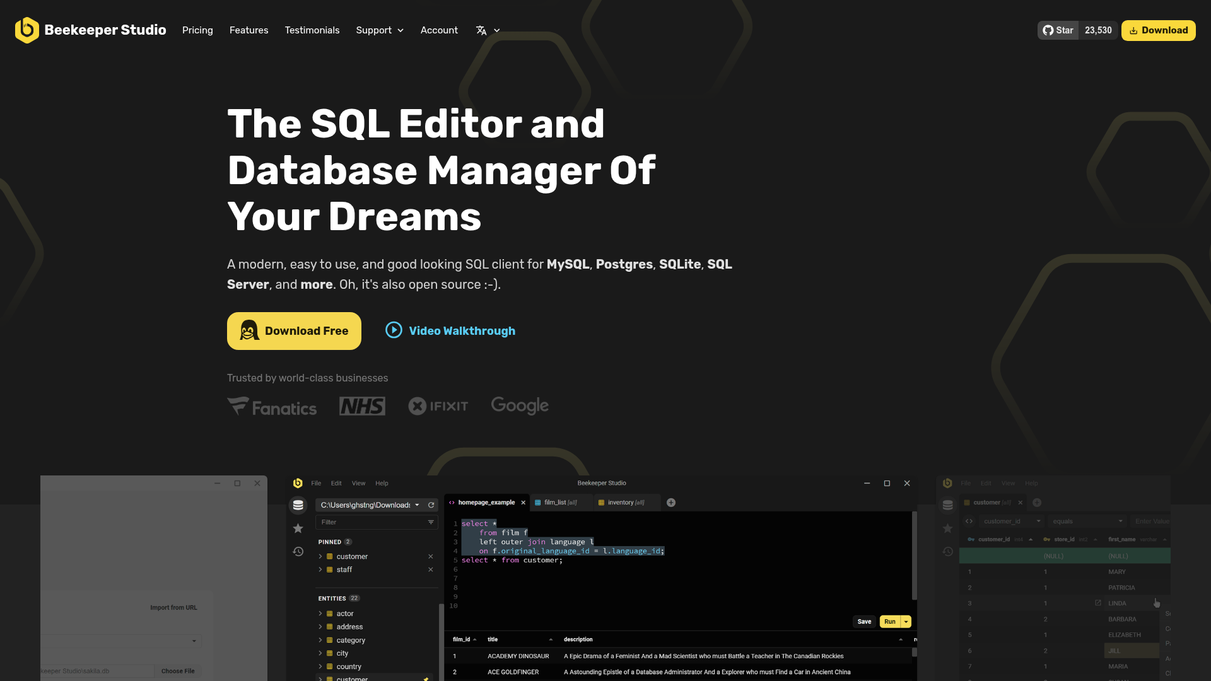Unpin the staff table
The width and height of the screenshot is (1211, 681).
pos(431,570)
